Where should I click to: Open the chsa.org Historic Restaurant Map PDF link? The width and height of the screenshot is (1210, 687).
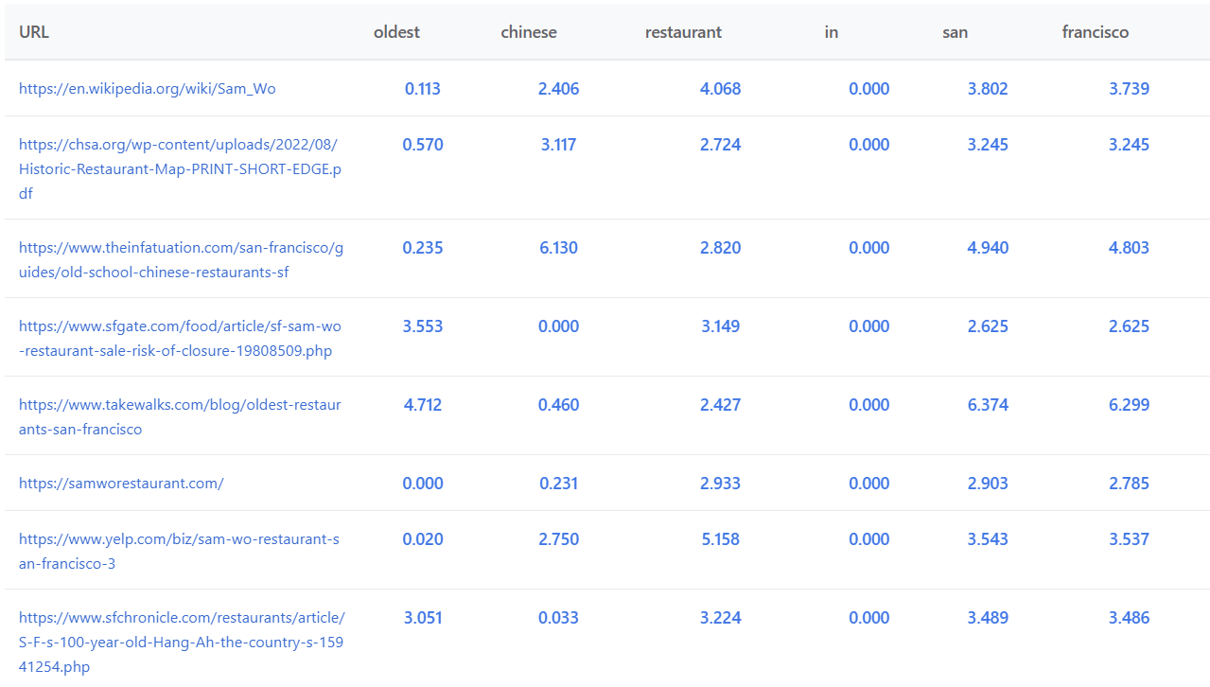(180, 168)
